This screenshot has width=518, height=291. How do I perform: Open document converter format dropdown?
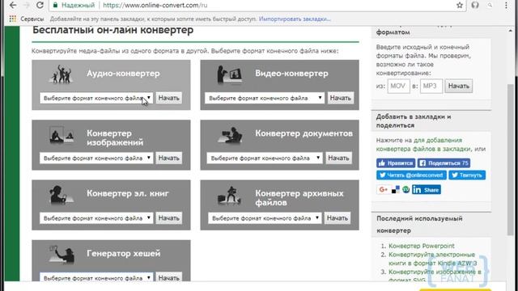tap(265, 158)
